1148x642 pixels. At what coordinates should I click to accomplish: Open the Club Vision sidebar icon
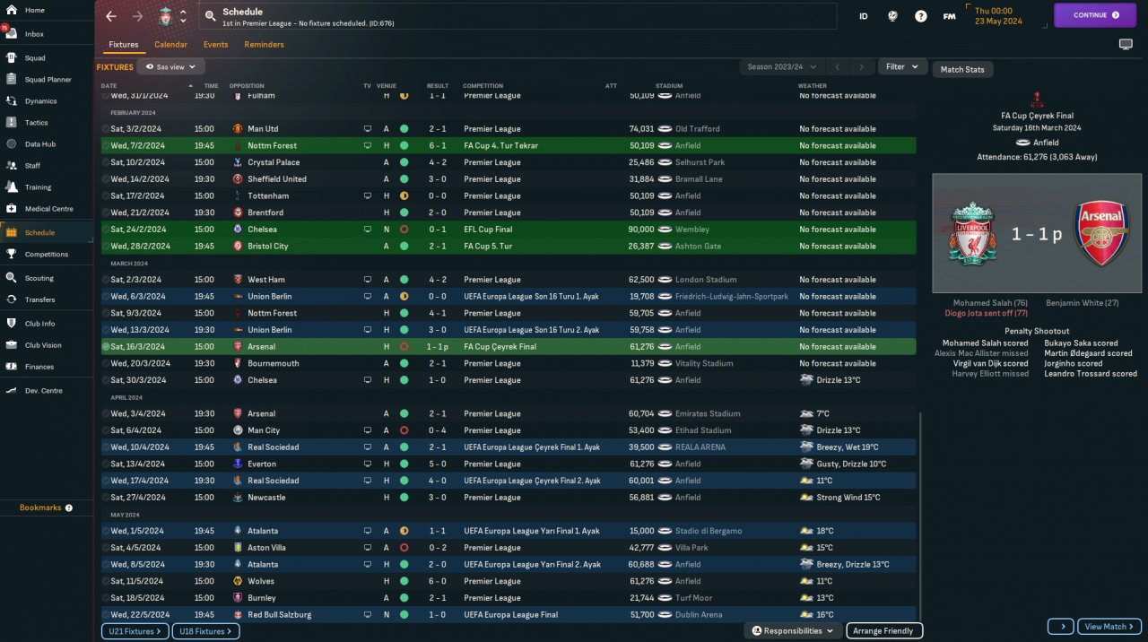point(11,345)
